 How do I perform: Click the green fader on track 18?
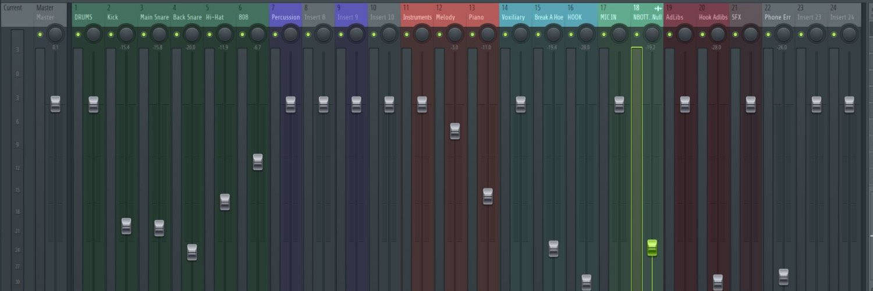tap(652, 247)
